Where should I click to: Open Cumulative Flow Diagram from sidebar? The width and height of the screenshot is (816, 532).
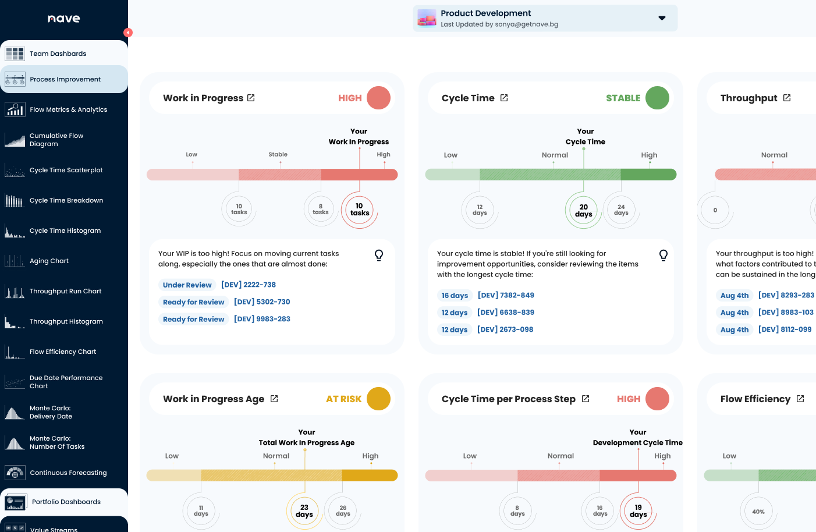click(56, 140)
